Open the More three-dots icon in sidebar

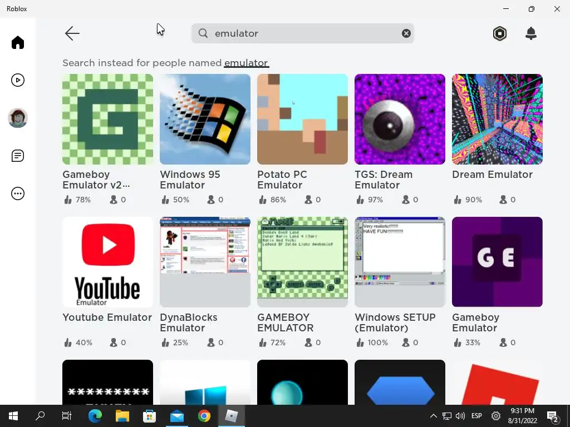tap(17, 193)
